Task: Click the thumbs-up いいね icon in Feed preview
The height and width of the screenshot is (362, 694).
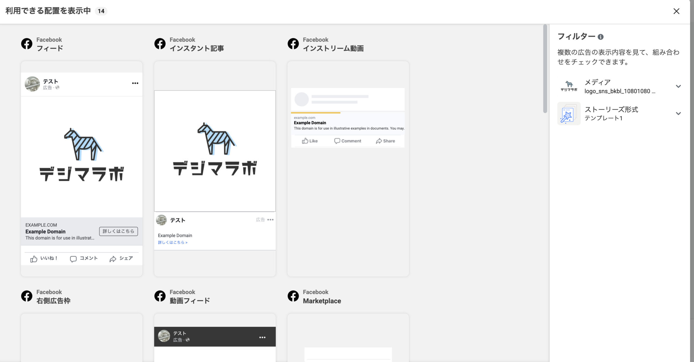Action: pos(34,259)
